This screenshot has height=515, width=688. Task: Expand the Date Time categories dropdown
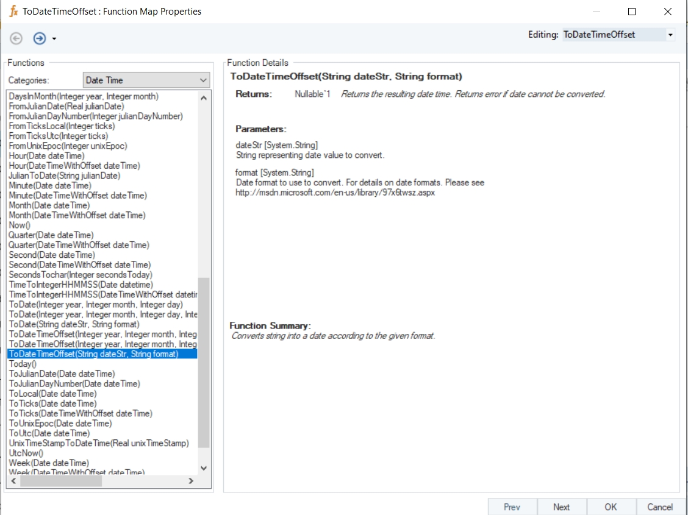tap(203, 80)
